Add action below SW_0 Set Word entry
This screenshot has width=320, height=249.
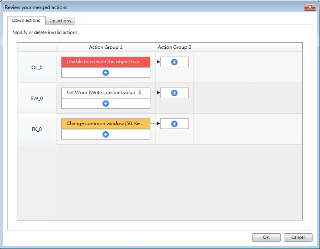[105, 103]
